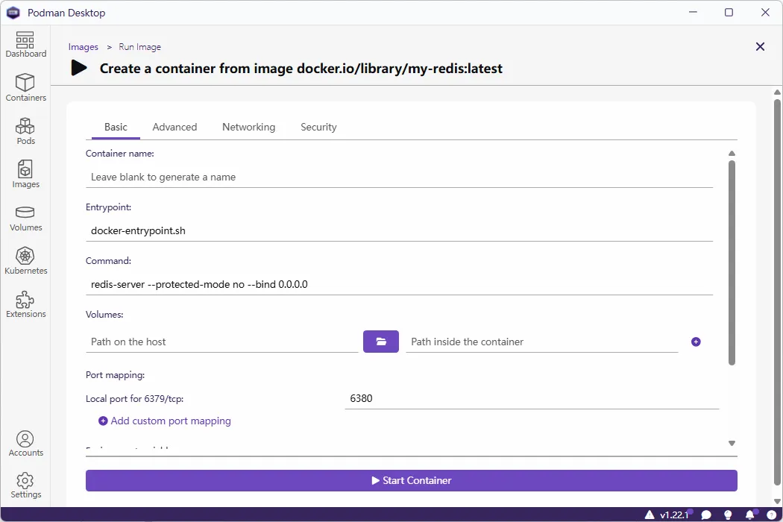
Task: Open the Pods section
Action: tap(25, 131)
